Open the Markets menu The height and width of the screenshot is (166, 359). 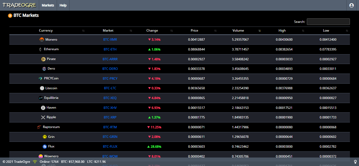click(48, 5)
